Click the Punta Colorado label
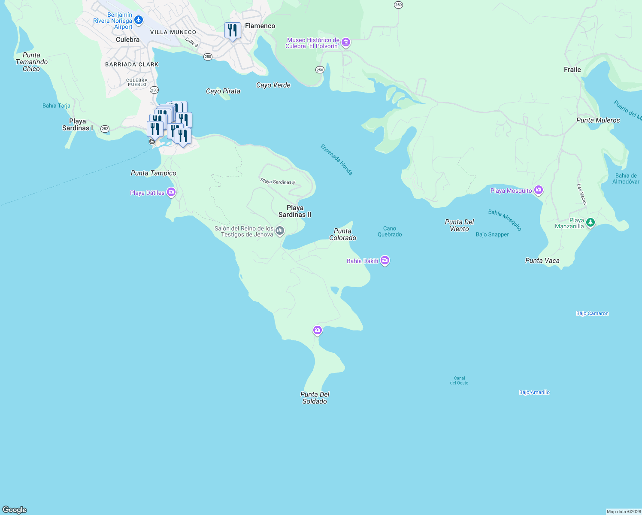The height and width of the screenshot is (515, 642). (342, 234)
